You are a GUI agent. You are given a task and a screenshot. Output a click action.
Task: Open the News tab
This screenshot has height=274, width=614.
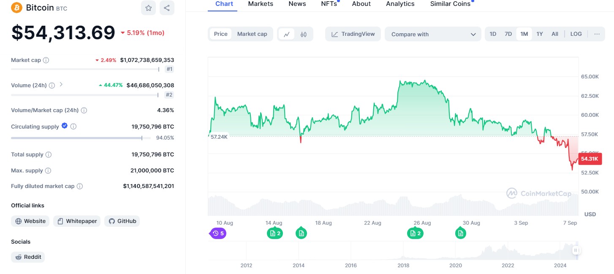[x=297, y=4]
